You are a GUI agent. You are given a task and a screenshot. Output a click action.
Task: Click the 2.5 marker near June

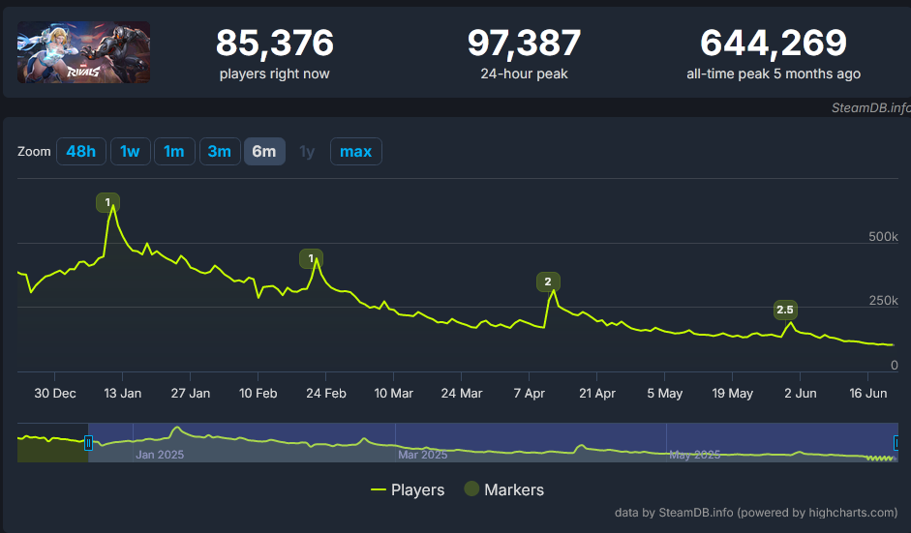(785, 310)
